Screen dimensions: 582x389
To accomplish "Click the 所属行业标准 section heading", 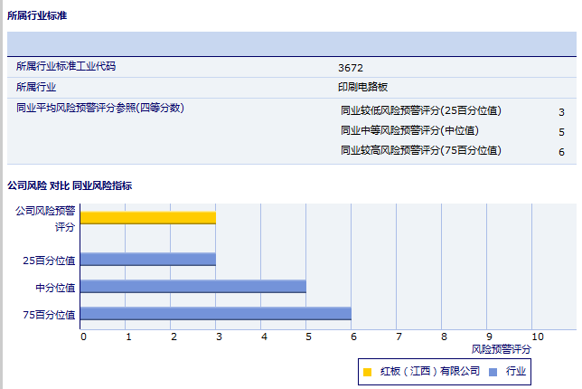I will click(x=37, y=16).
